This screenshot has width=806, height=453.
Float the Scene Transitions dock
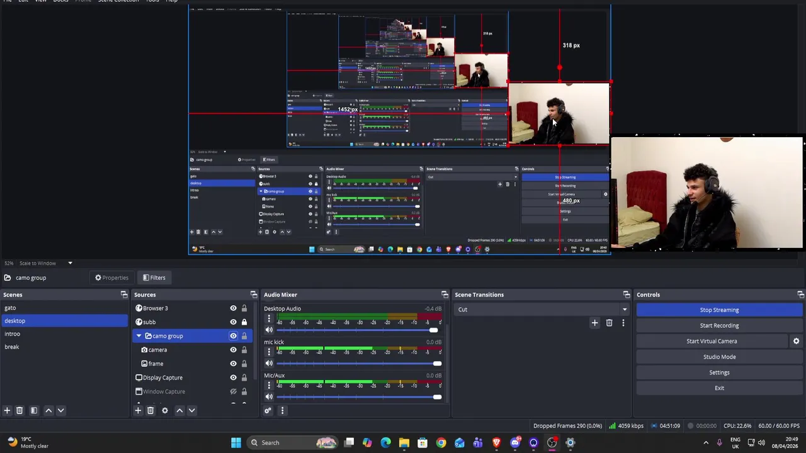tap(627, 294)
